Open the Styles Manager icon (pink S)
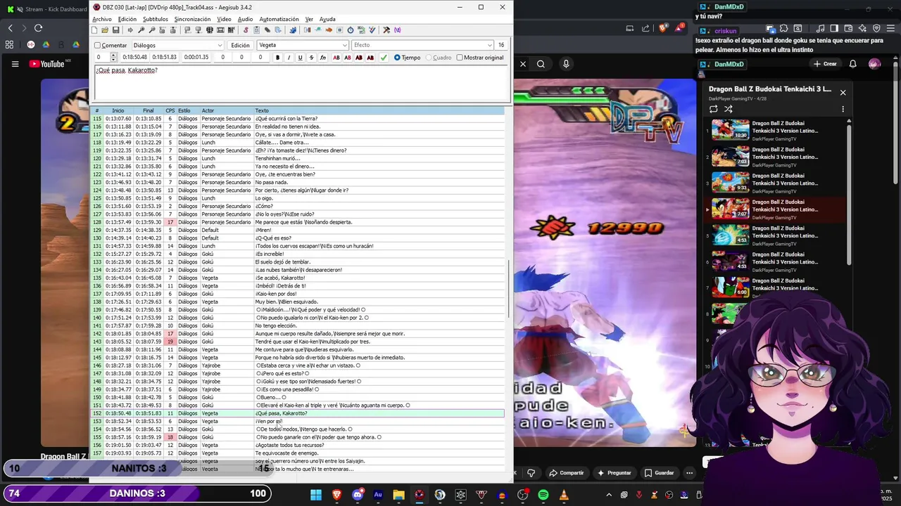Viewport: 901px width, 506px height. (x=246, y=30)
